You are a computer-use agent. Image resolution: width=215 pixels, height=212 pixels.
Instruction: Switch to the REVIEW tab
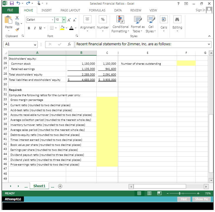coord(136,10)
